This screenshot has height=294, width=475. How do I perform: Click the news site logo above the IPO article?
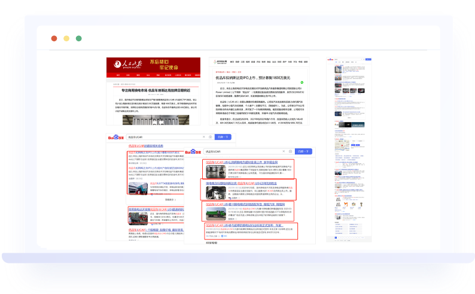click(220, 62)
